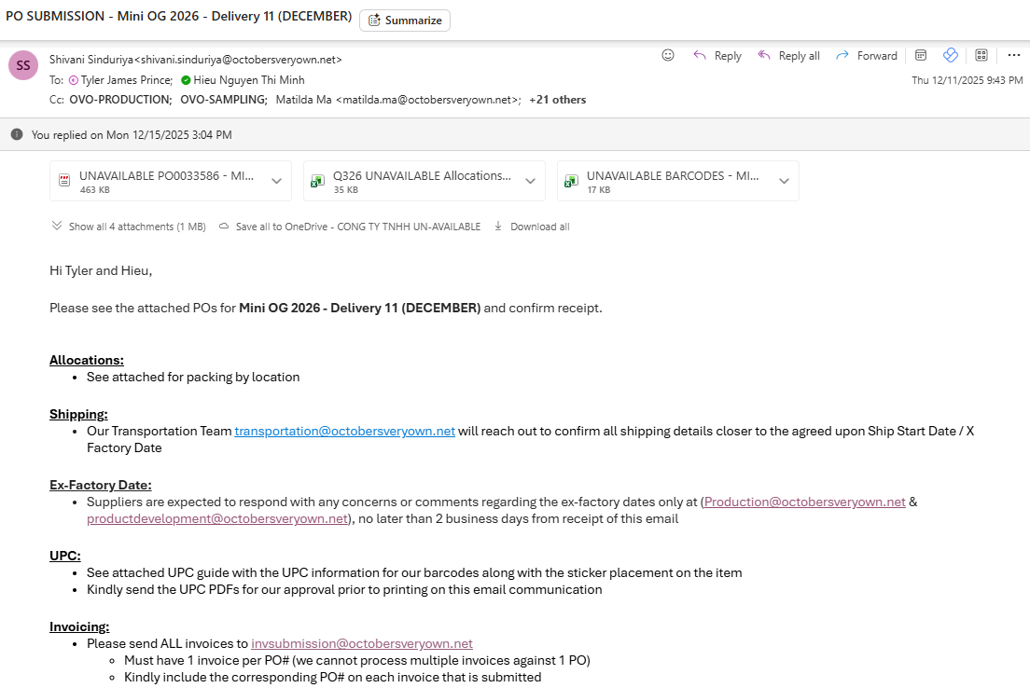
Task: Open the transportation@octobersveryown.net link
Action: 344,431
